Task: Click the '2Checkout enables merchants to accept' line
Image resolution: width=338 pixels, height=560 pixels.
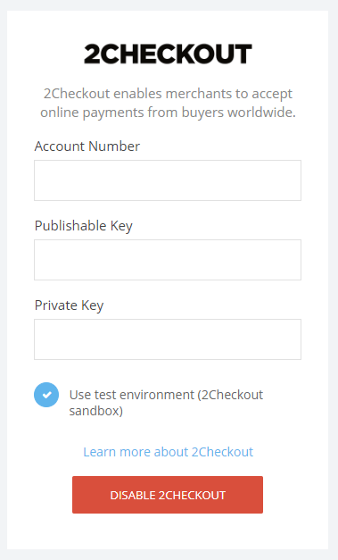Action: (168, 94)
